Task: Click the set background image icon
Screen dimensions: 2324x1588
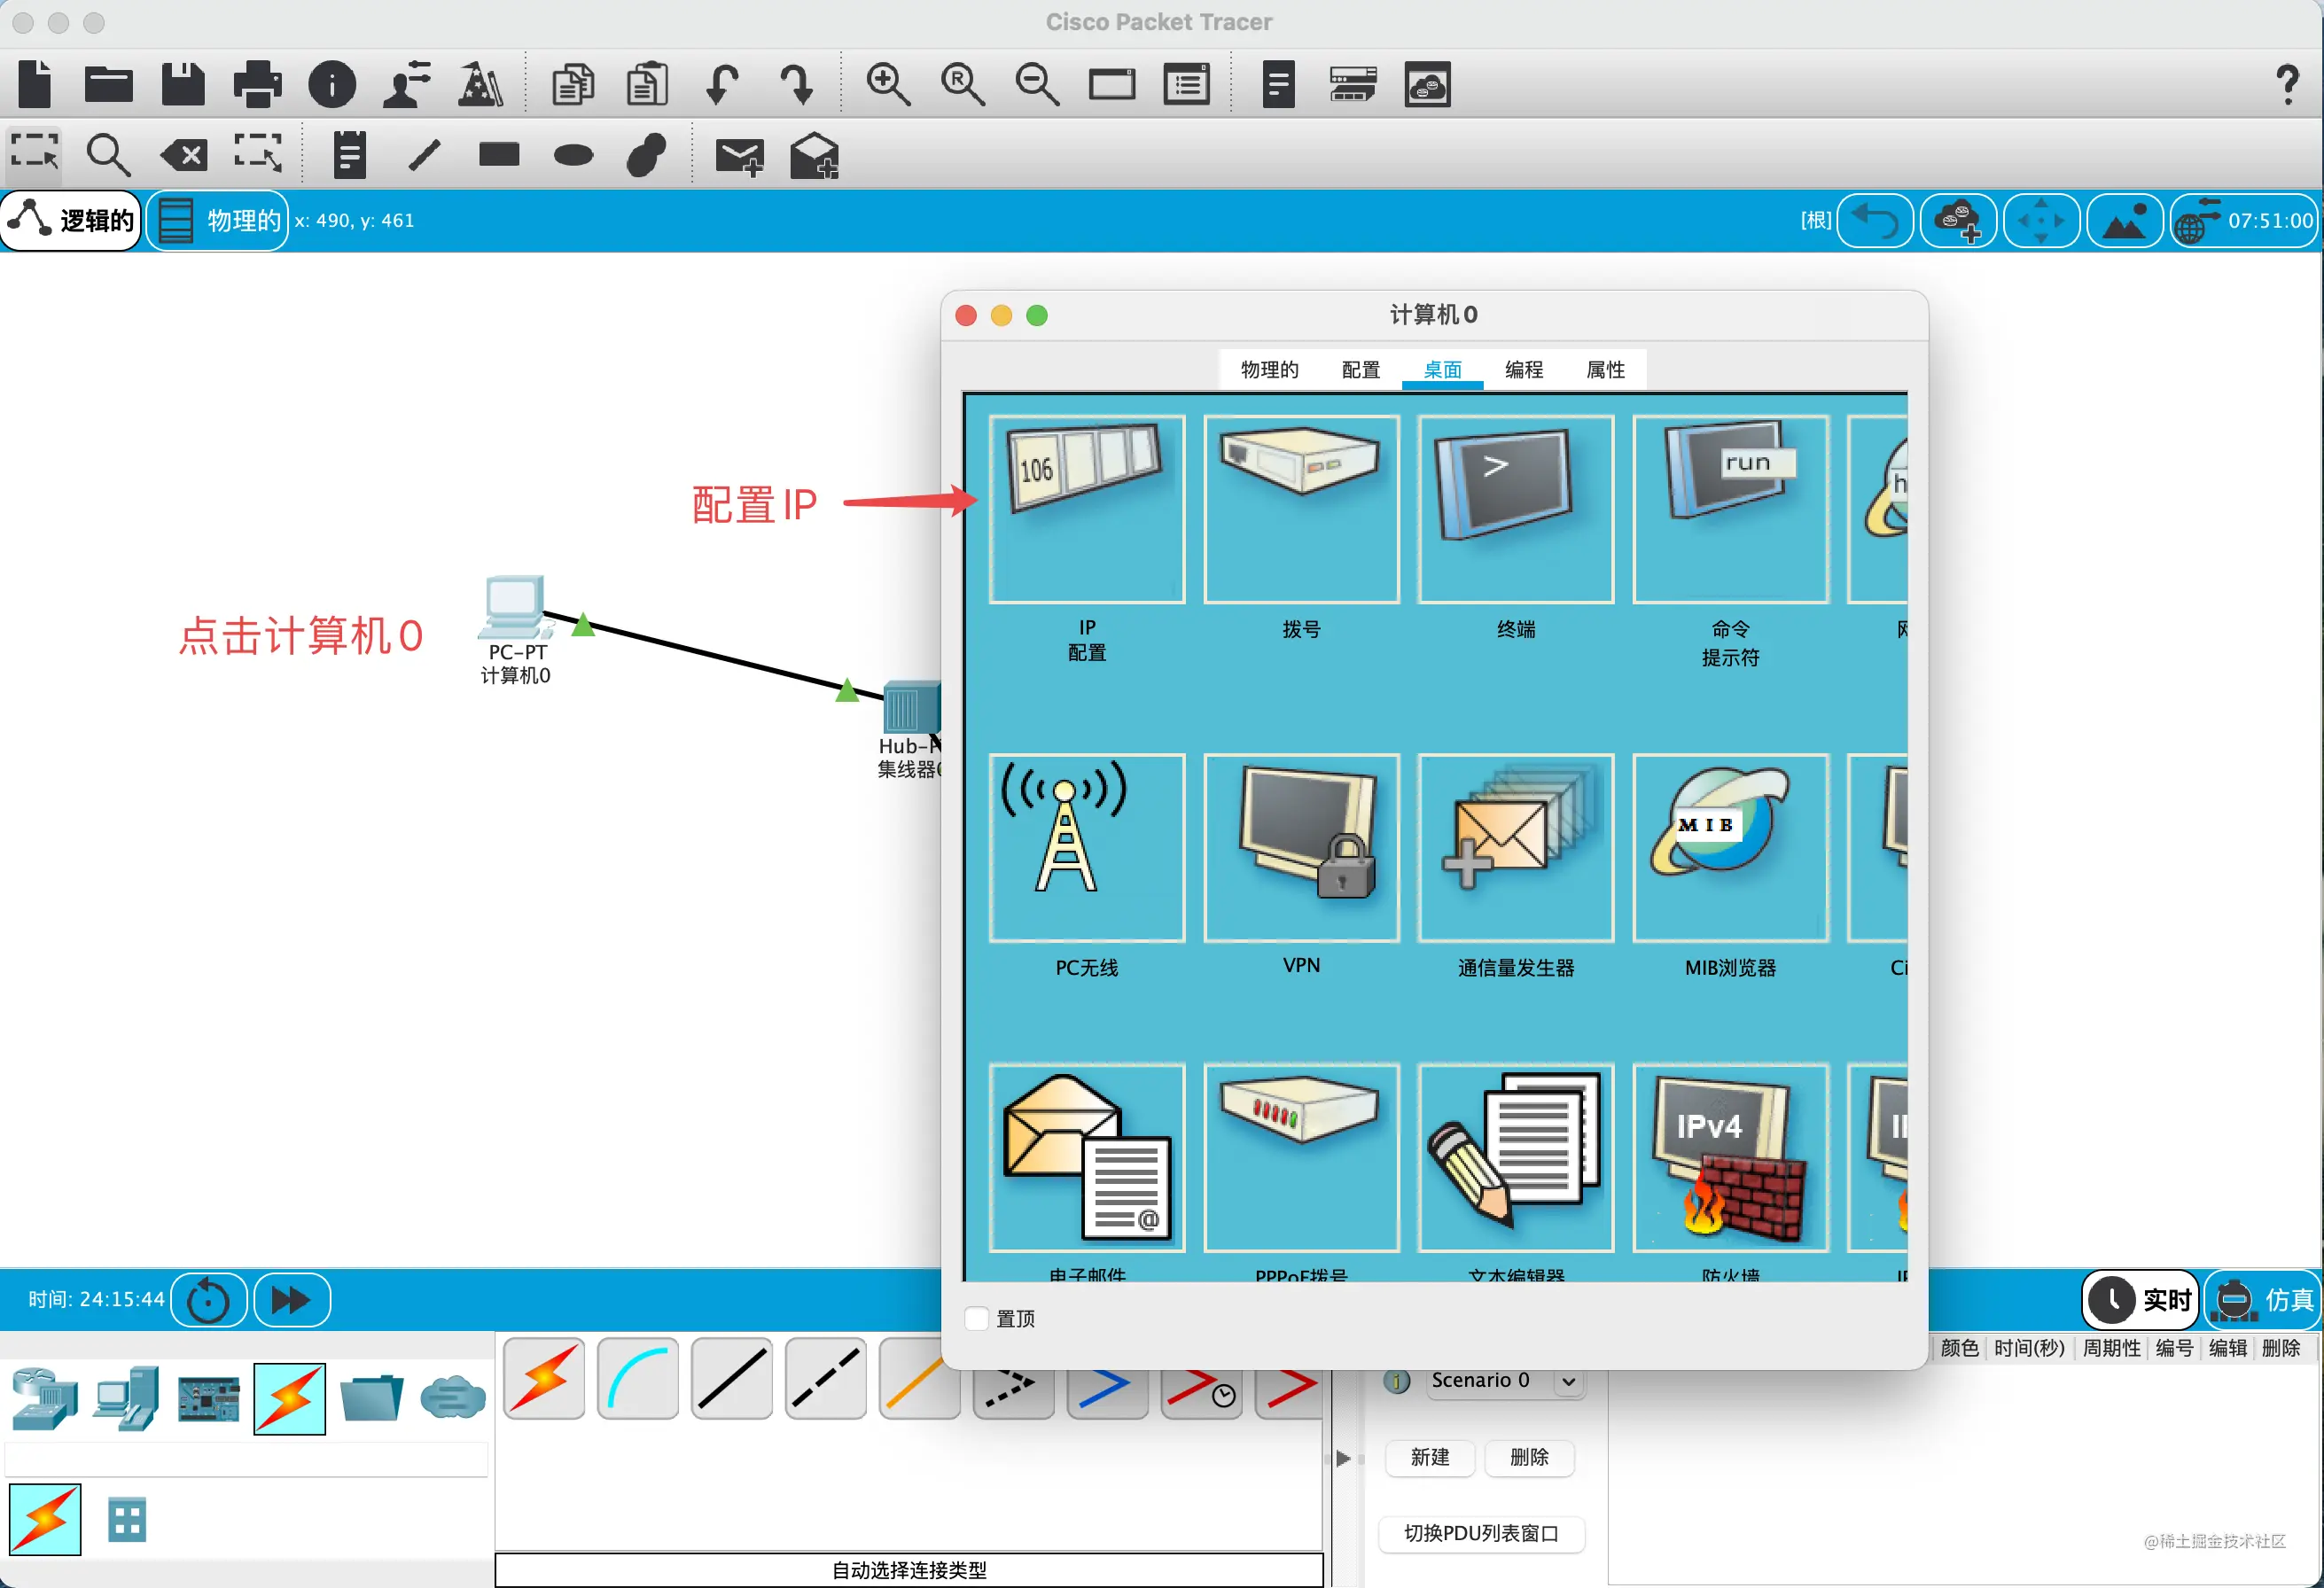Action: [x=2124, y=220]
